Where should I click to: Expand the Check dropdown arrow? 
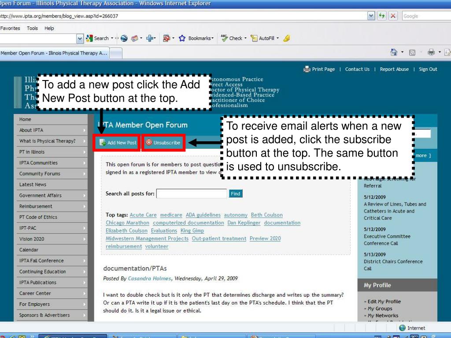(245, 38)
